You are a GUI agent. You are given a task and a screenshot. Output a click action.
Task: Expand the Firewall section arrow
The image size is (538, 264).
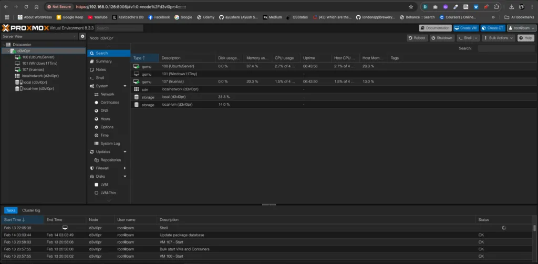125,168
